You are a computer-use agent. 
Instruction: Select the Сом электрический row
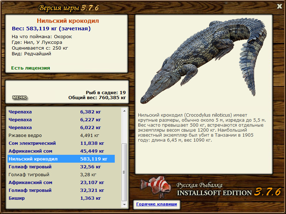pos(61,143)
